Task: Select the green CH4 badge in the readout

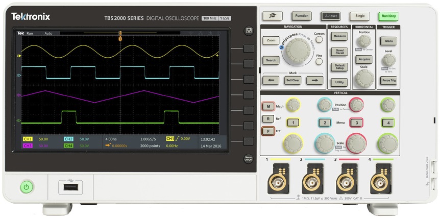Action: (69, 146)
